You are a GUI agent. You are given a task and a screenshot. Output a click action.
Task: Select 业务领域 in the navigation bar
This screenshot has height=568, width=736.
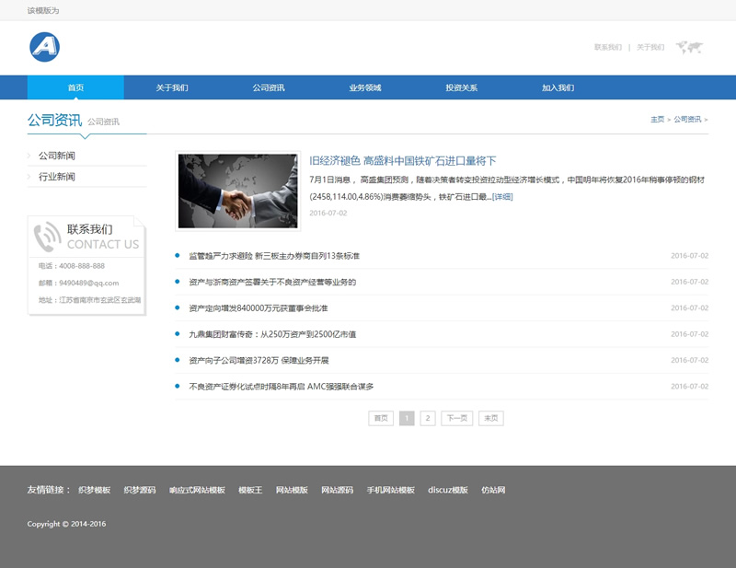tap(365, 88)
